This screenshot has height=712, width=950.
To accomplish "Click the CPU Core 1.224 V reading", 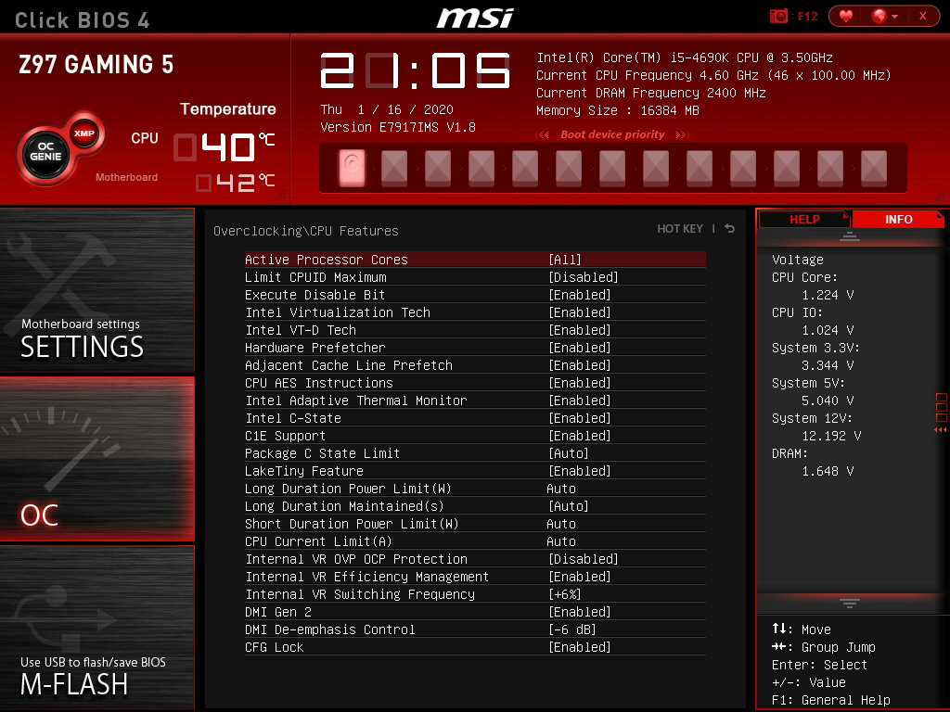I will tap(828, 295).
